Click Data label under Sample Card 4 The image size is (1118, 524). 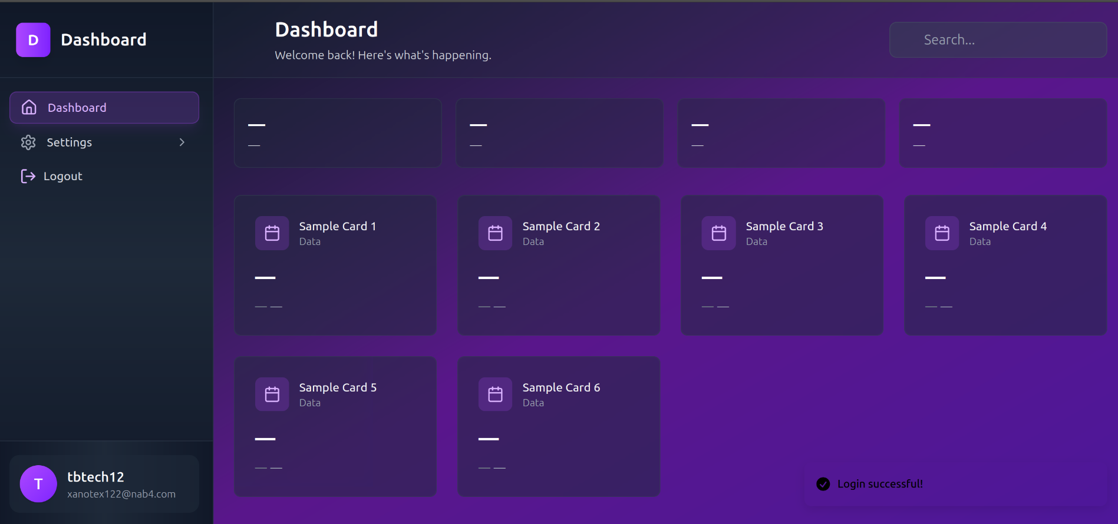[980, 241]
